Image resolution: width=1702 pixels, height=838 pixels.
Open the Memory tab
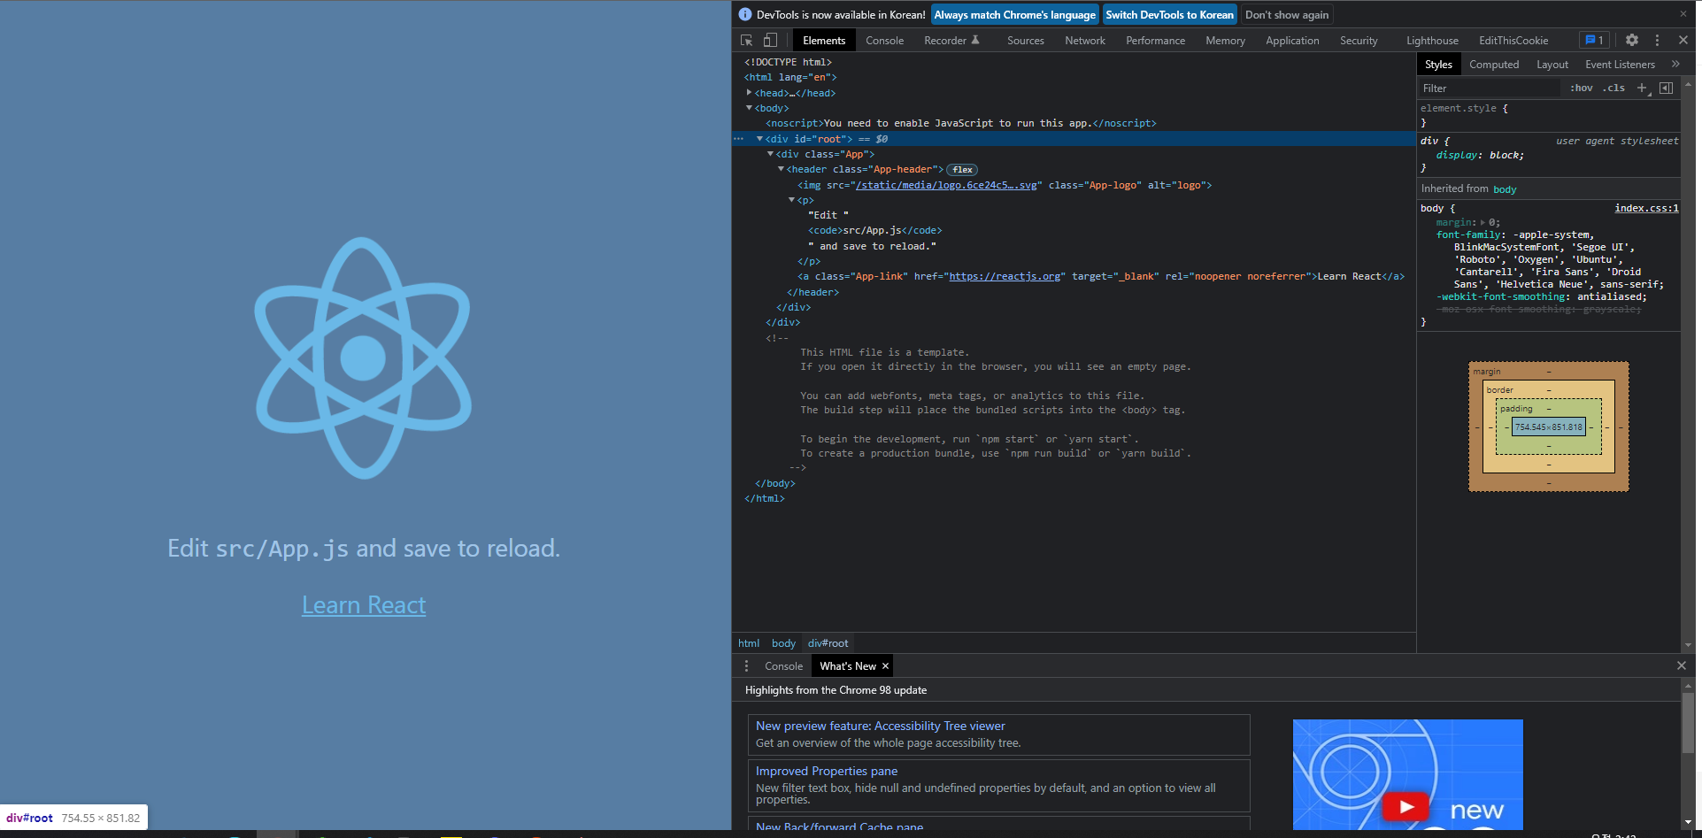coord(1225,41)
